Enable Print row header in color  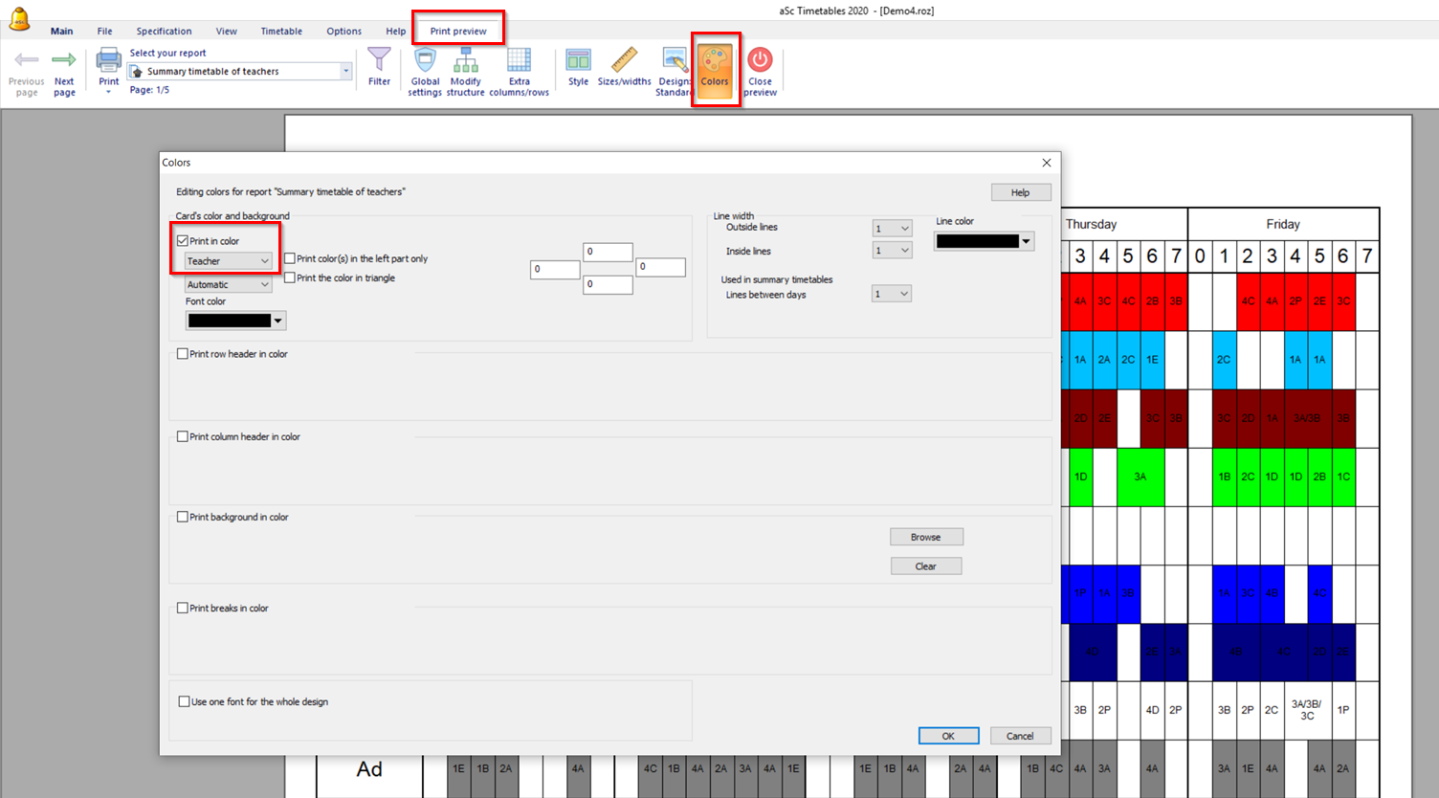183,354
